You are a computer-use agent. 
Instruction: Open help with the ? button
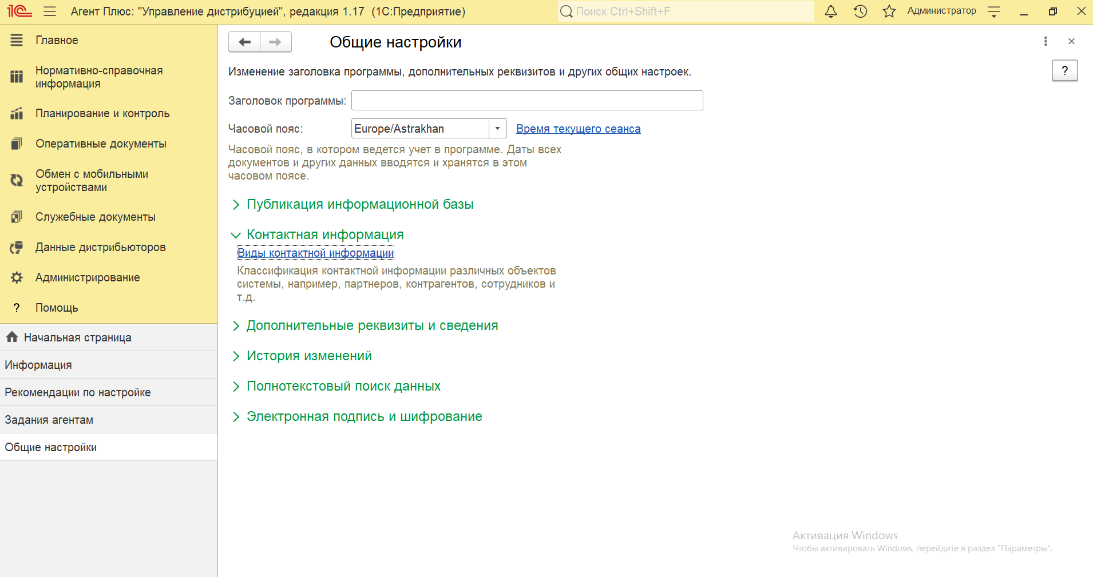click(x=1064, y=70)
